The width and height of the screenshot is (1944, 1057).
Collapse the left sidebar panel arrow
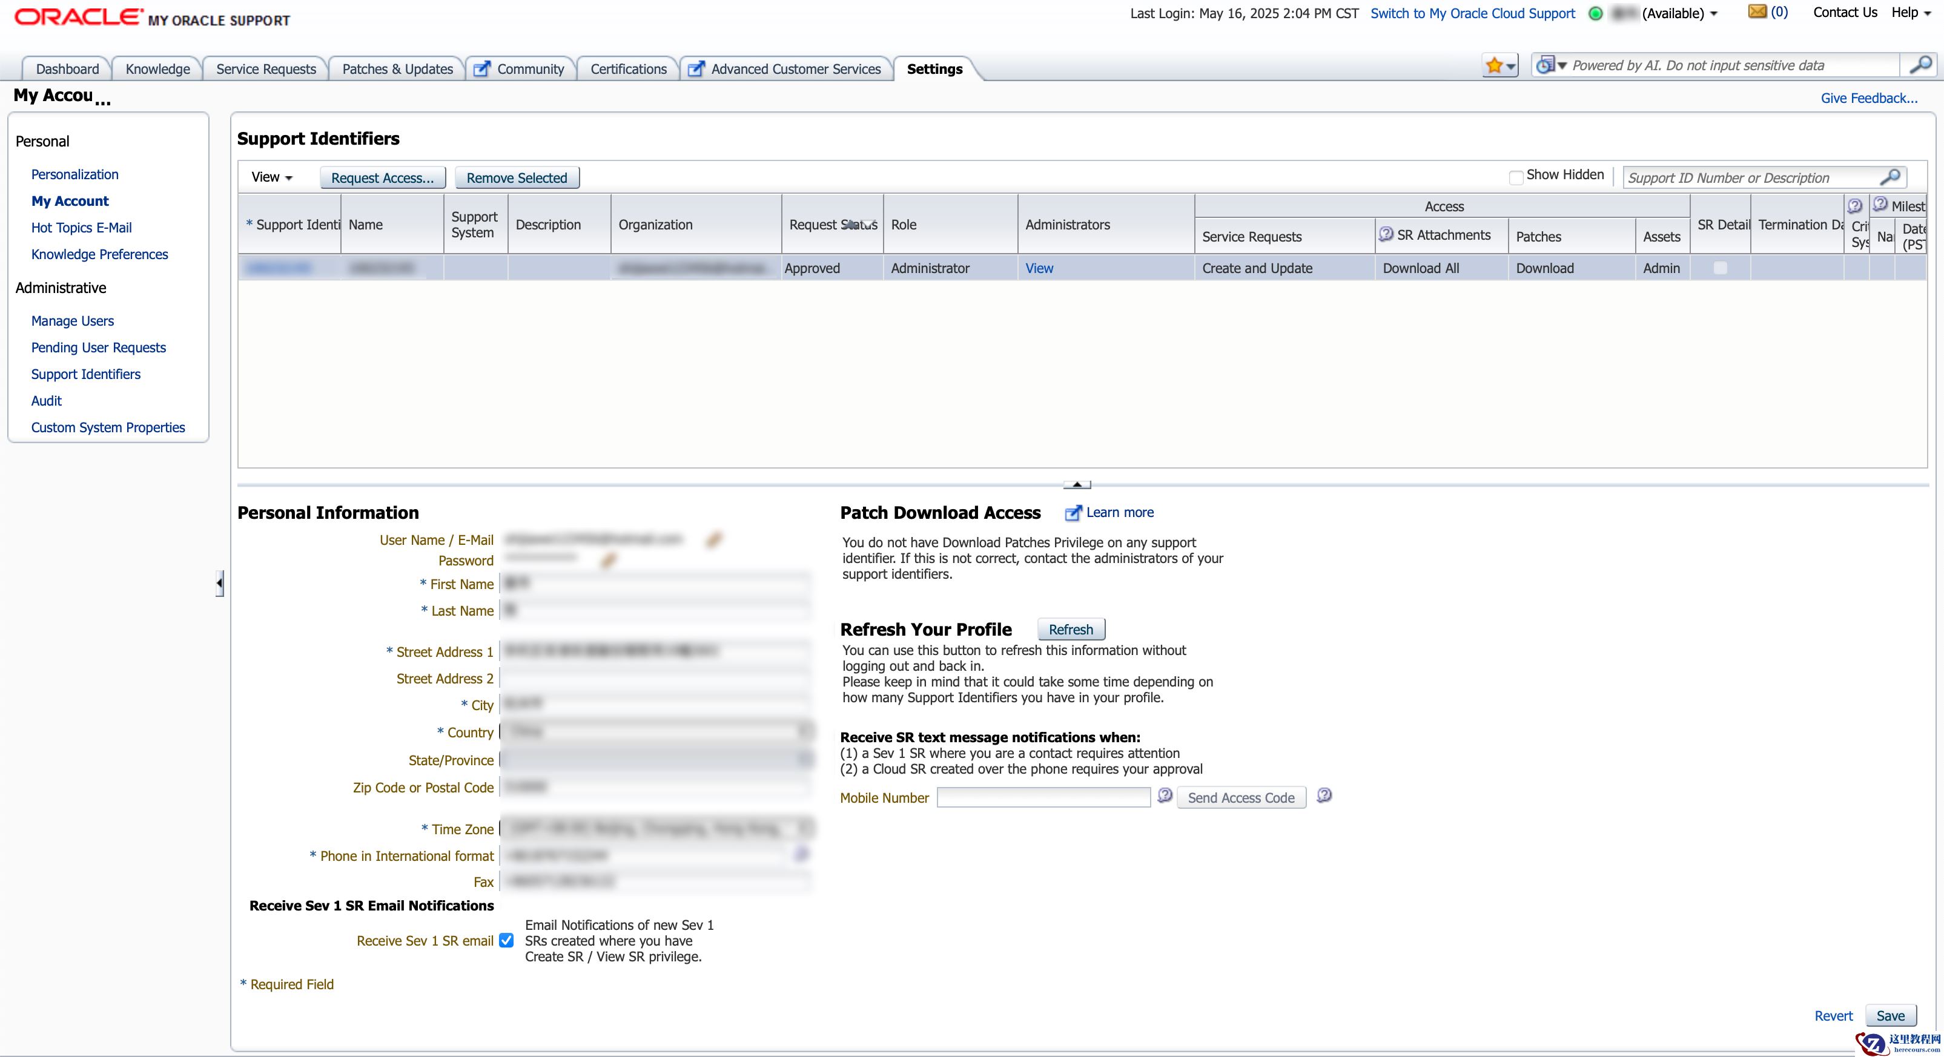point(220,583)
